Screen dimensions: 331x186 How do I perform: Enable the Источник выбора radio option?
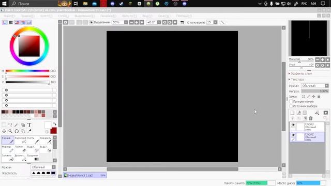click(x=291, y=106)
